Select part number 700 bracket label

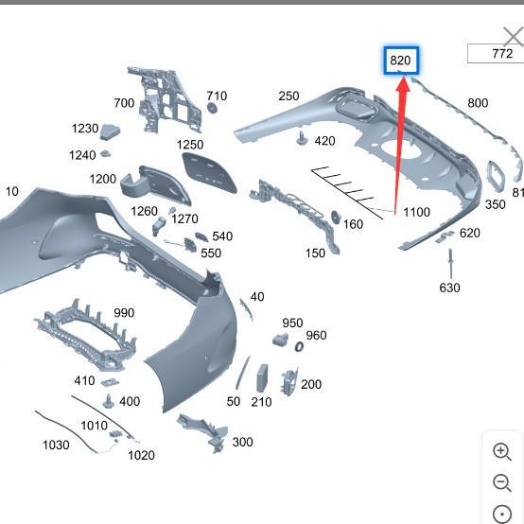pos(124,103)
